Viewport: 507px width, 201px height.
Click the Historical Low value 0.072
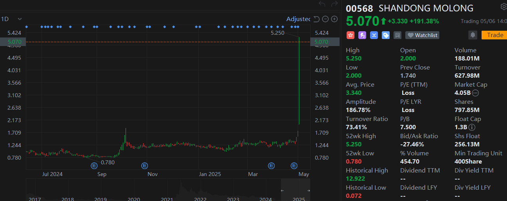354,196
